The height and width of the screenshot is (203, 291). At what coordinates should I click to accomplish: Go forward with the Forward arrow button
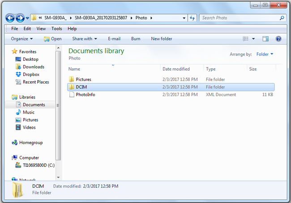[x=20, y=18]
